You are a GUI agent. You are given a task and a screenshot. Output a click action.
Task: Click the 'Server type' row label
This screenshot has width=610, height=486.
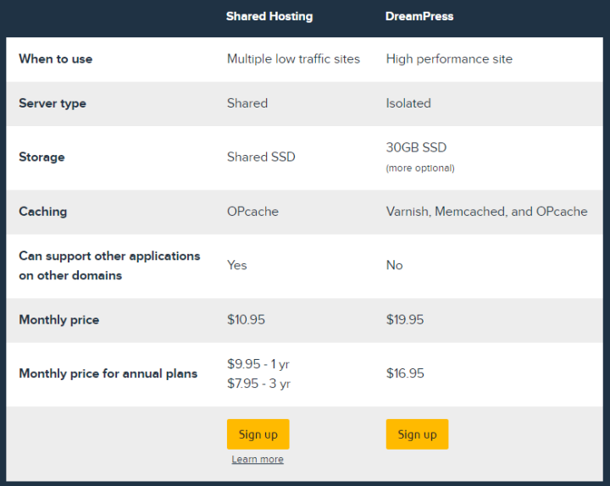(x=53, y=103)
